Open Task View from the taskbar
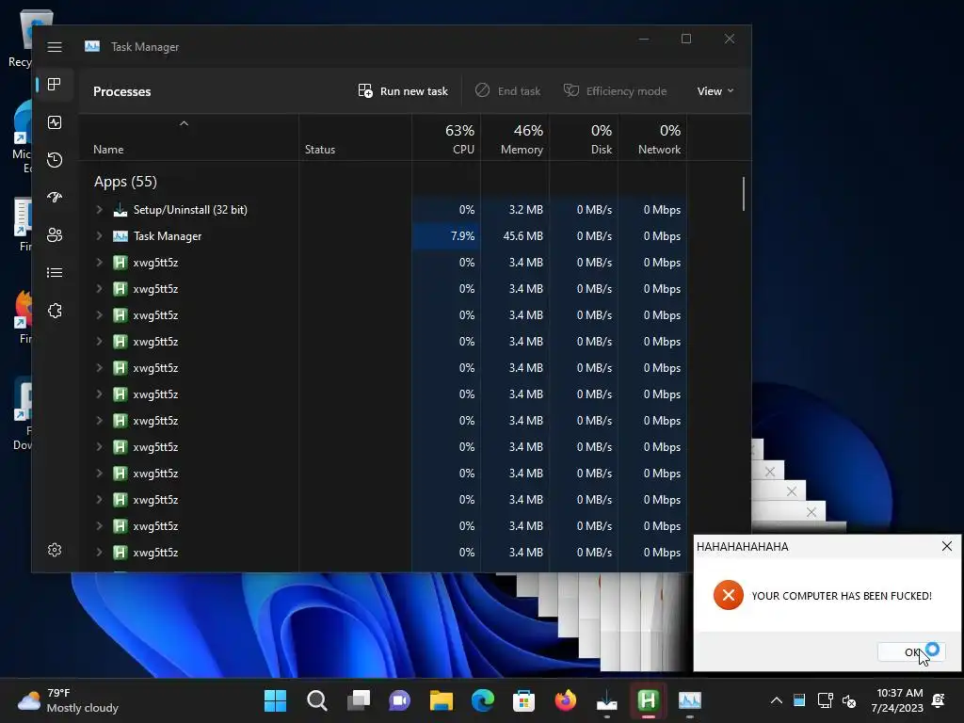 point(359,700)
